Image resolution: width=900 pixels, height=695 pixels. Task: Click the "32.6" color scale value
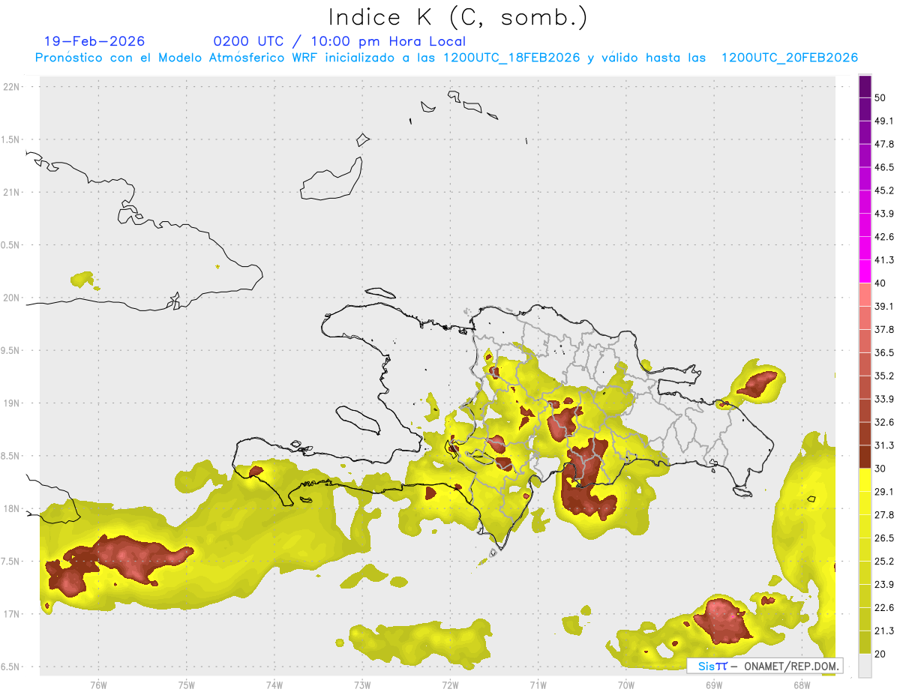click(884, 422)
